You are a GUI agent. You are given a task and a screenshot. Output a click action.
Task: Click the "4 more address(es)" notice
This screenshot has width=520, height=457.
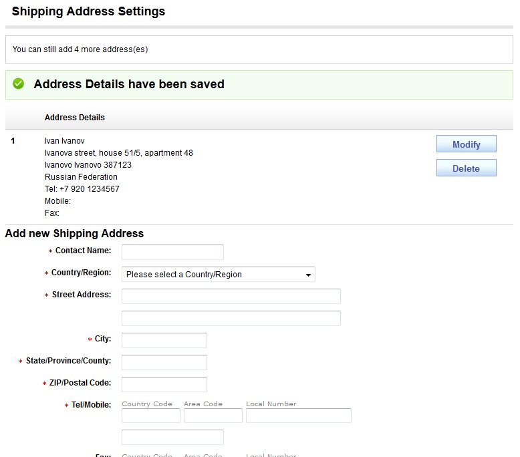coord(80,49)
